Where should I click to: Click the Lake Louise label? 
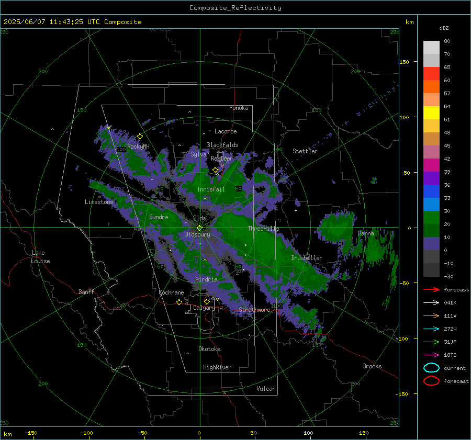(40, 257)
